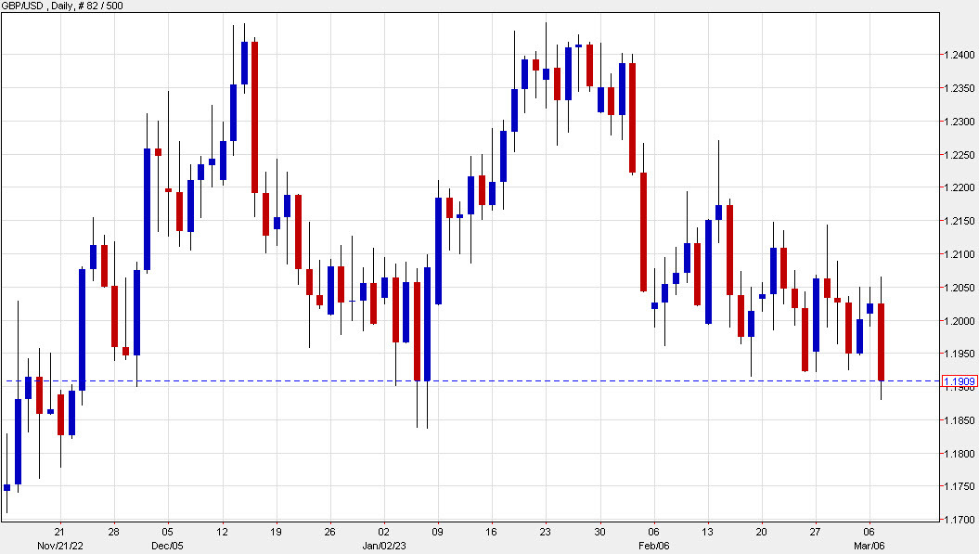Pick the 1.2100 price axis label
979x554 pixels.
click(960, 254)
